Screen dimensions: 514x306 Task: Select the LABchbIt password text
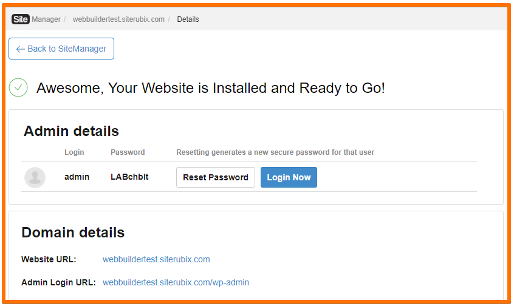(x=129, y=177)
